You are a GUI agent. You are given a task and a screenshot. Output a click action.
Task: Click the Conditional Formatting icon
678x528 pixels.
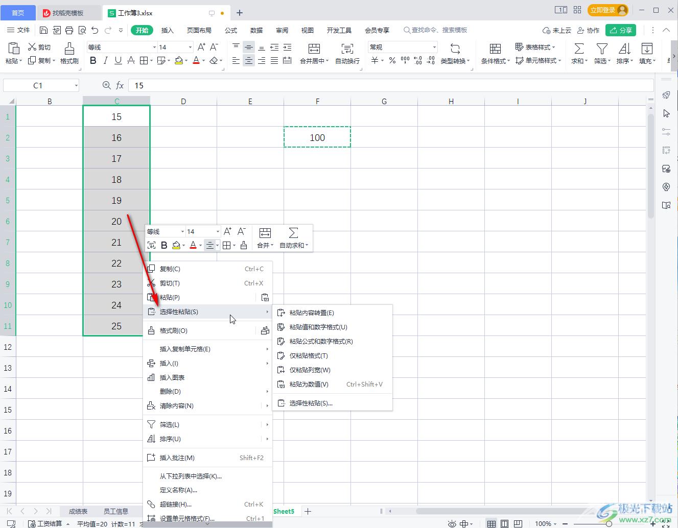(495, 49)
